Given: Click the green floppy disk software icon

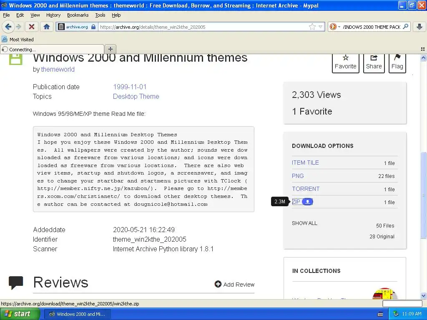Looking at the screenshot, I should pyautogui.click(x=15, y=59).
